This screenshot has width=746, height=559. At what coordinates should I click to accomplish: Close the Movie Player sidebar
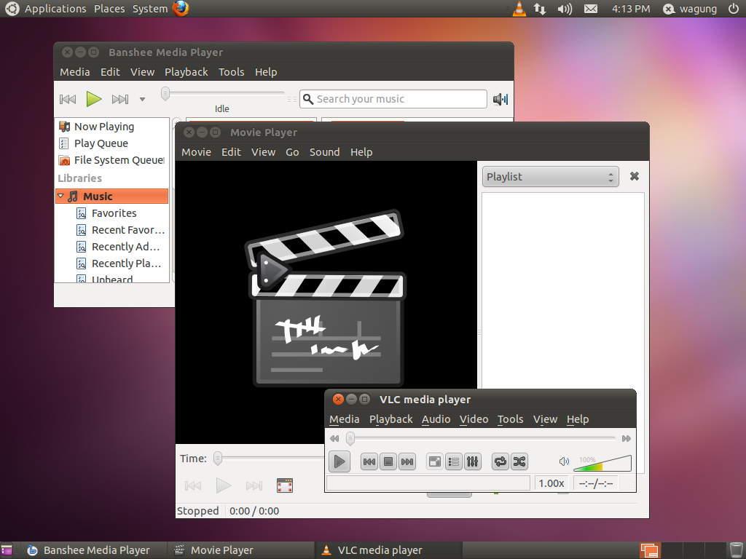point(635,176)
